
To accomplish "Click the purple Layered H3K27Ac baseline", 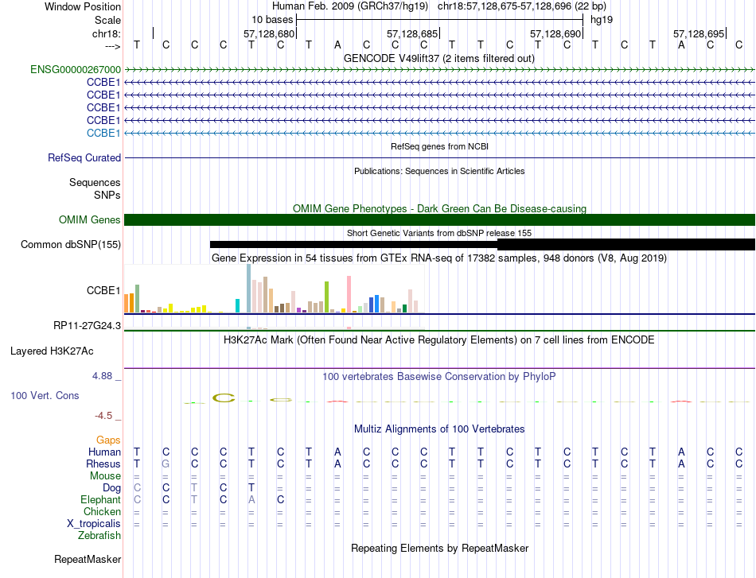I will click(x=440, y=368).
